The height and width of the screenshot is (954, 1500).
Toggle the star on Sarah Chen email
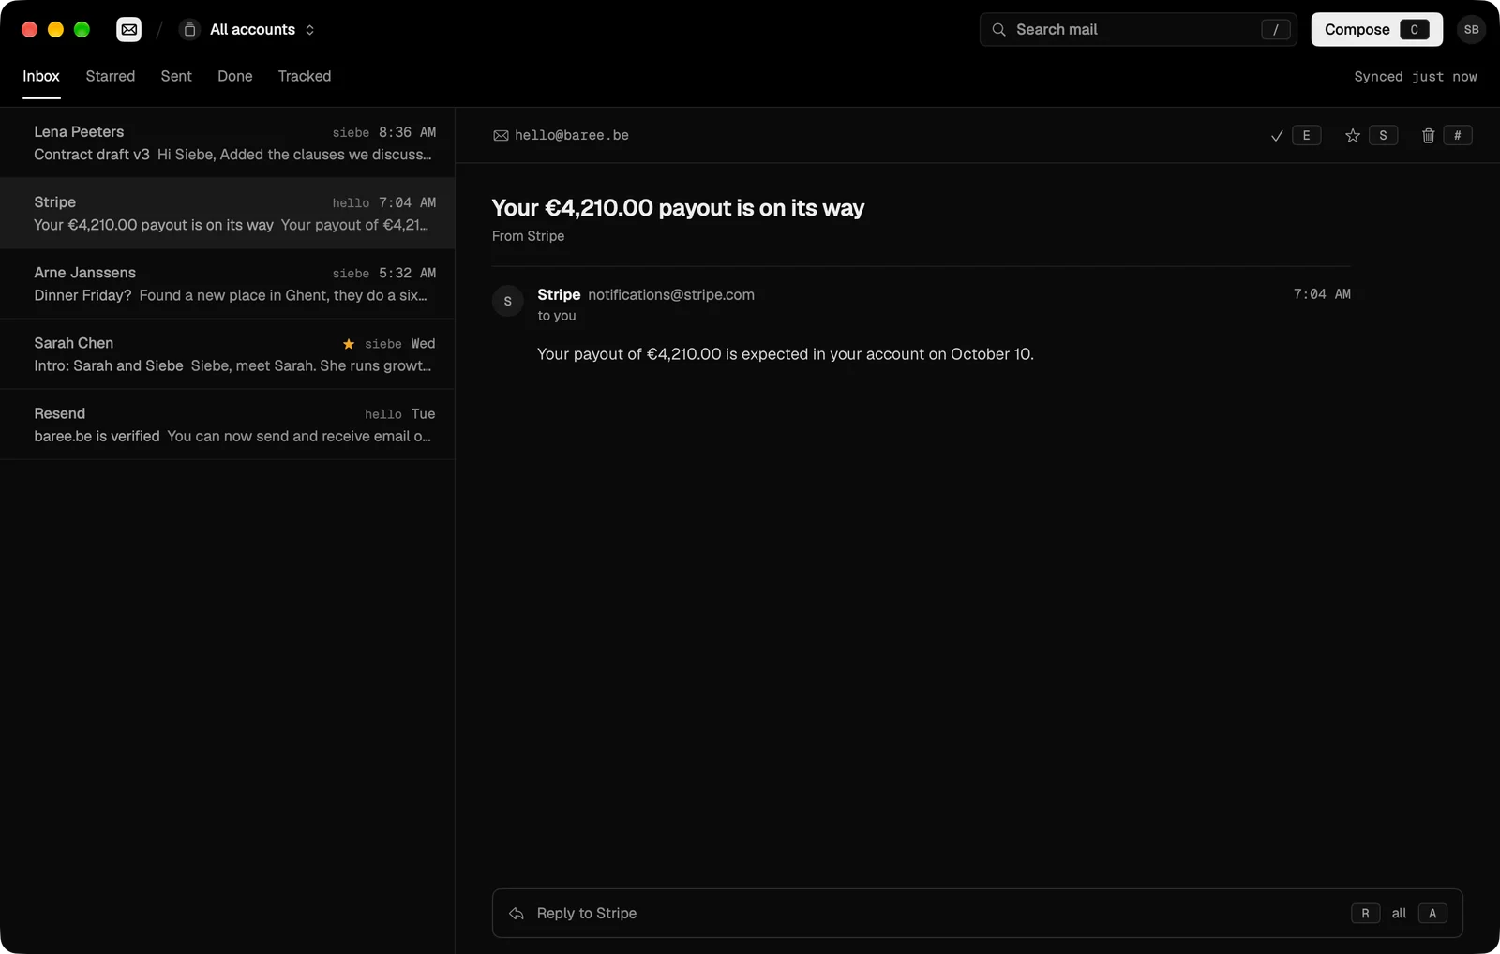(x=349, y=344)
